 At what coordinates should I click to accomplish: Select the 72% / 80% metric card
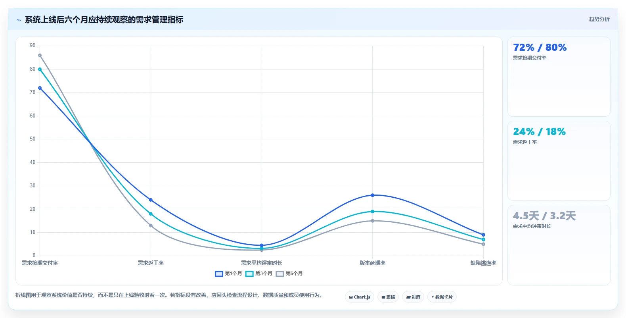pos(559,77)
